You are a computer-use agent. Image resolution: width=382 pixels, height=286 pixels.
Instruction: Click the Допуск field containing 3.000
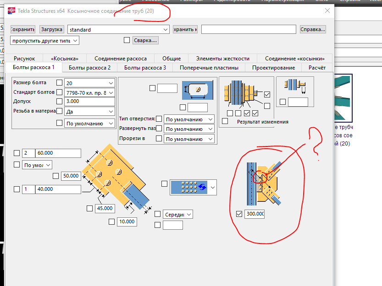(x=89, y=101)
